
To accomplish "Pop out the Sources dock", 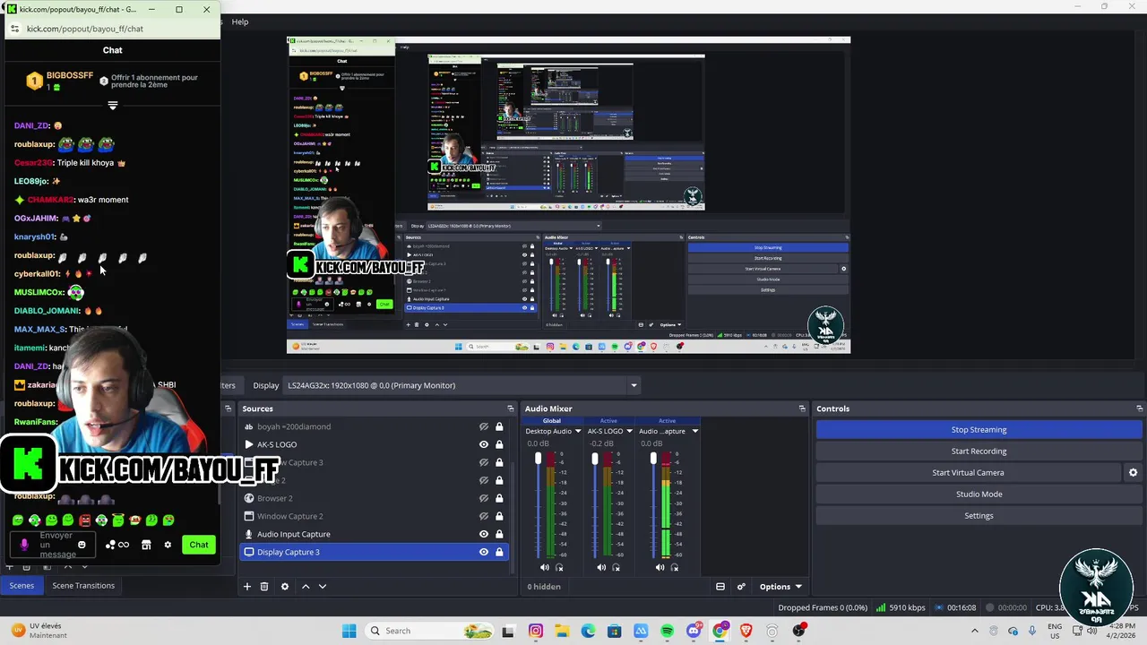I will click(511, 408).
